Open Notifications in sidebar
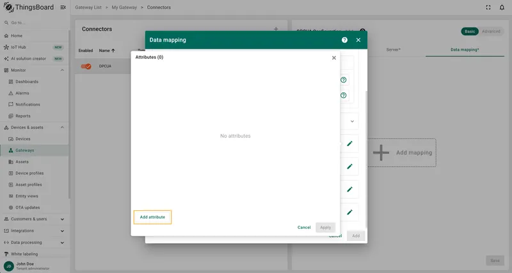The image size is (512, 273). (35, 104)
